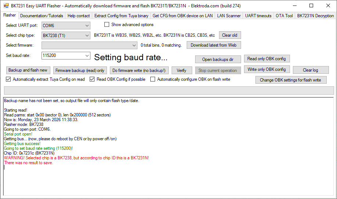The width and height of the screenshot is (337, 199).
Task: Open the BK7231N Decryption tab
Action: (x=315, y=16)
